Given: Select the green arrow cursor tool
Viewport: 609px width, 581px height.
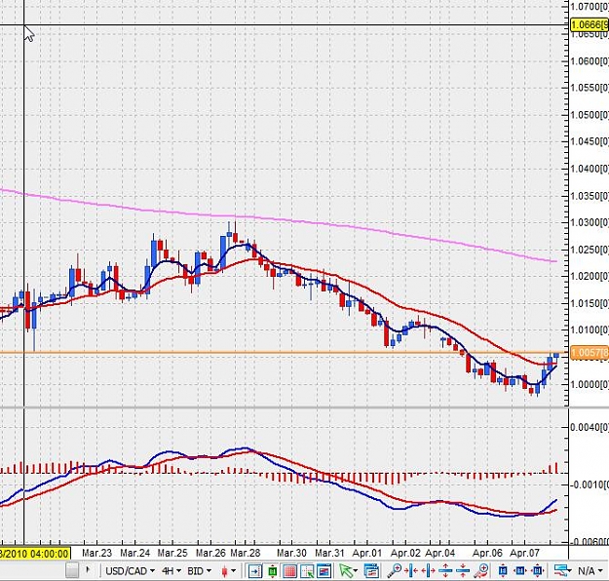Looking at the screenshot, I should pyautogui.click(x=345, y=571).
